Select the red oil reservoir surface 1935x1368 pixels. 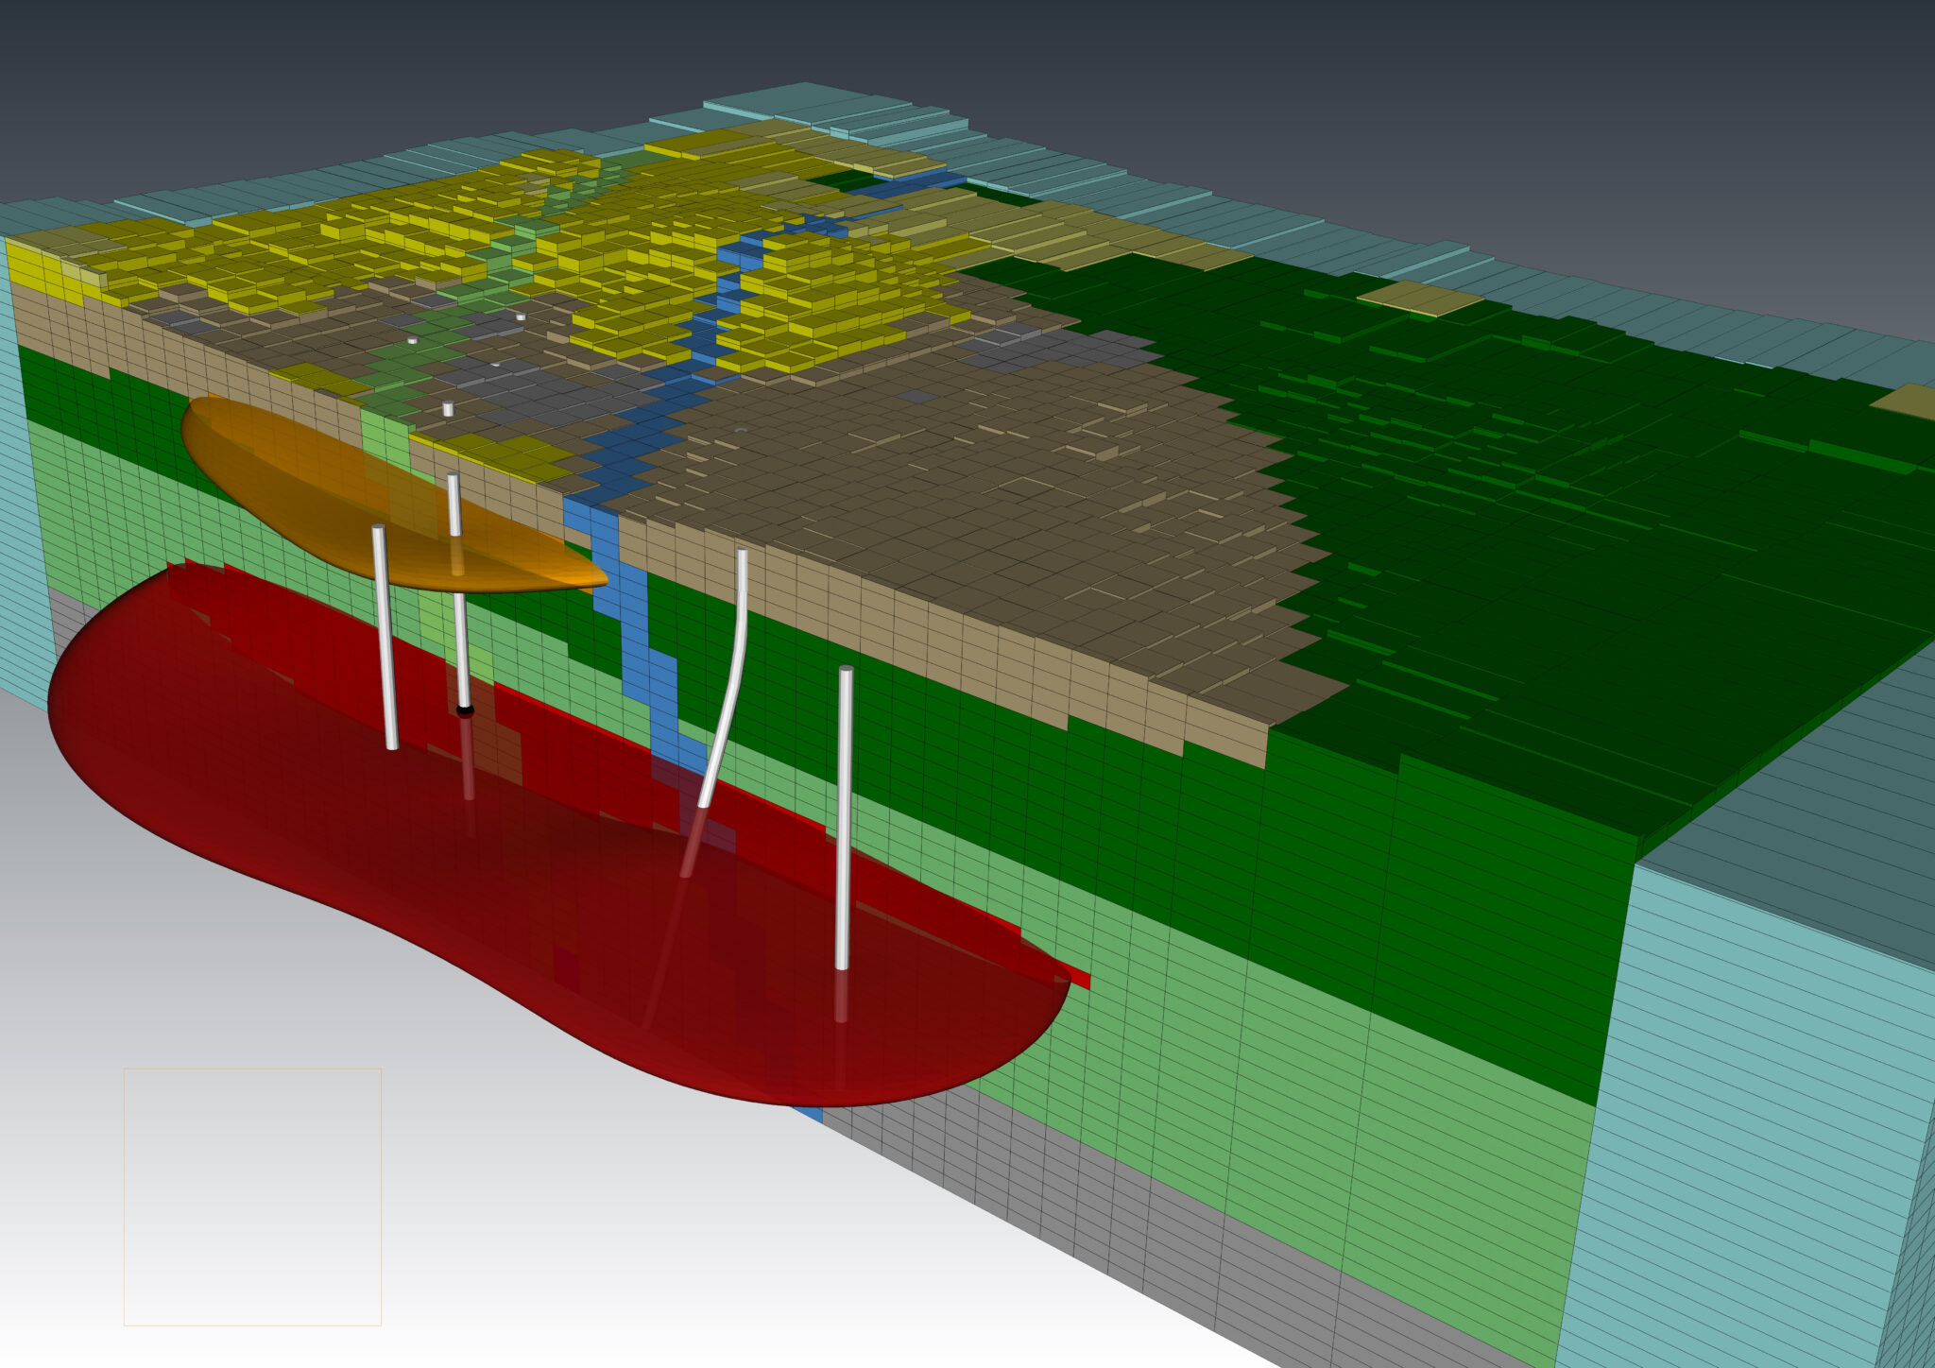click(x=567, y=898)
